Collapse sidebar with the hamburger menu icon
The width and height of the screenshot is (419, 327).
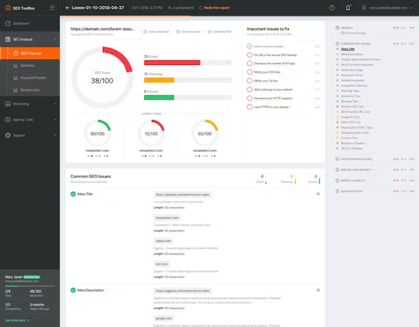[x=53, y=8]
